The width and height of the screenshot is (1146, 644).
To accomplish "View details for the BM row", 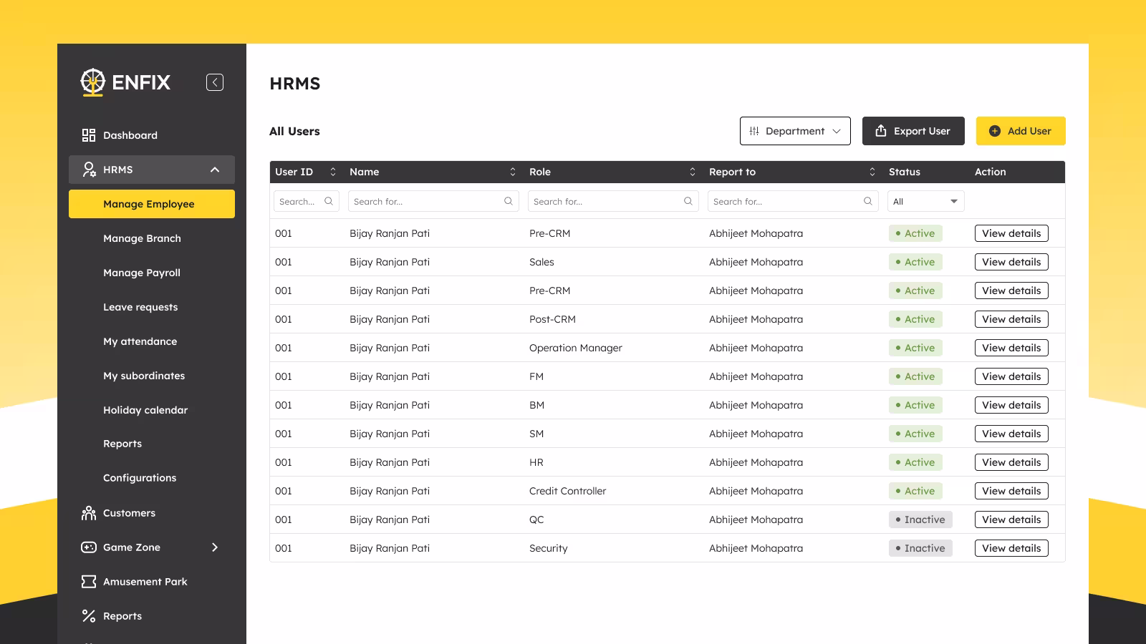I will pos(1011,405).
